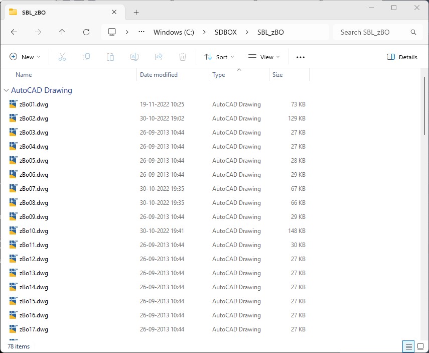Click the vertical scrollbar thumb
This screenshot has height=353, width=429.
tap(424, 107)
